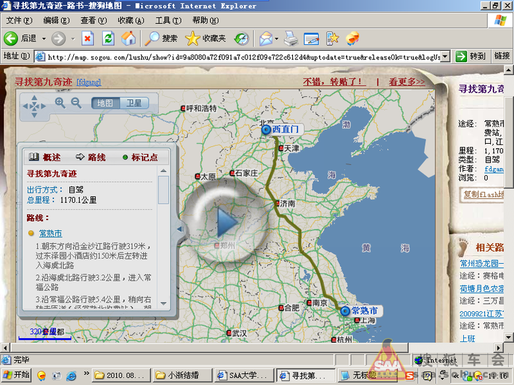This screenshot has width=514, height=385.
Task: Open the Mail button dropdown arrow
Action: click(x=276, y=39)
